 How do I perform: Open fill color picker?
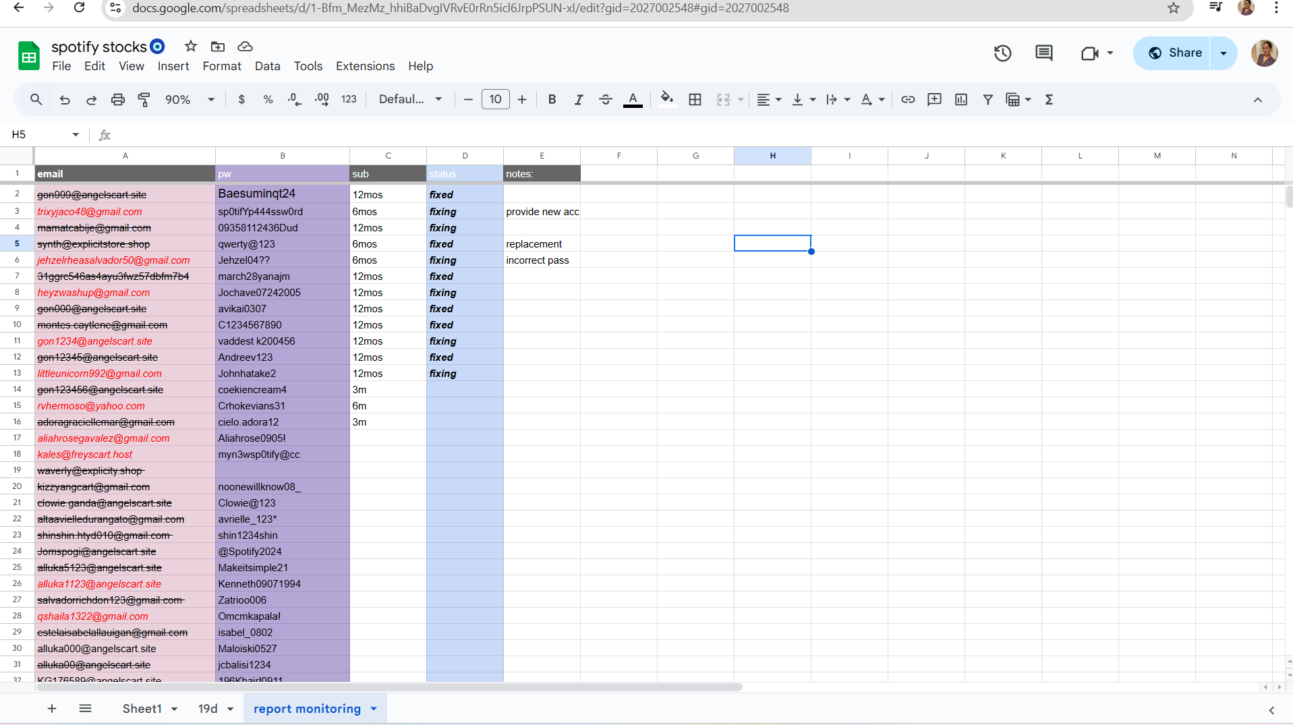click(667, 100)
